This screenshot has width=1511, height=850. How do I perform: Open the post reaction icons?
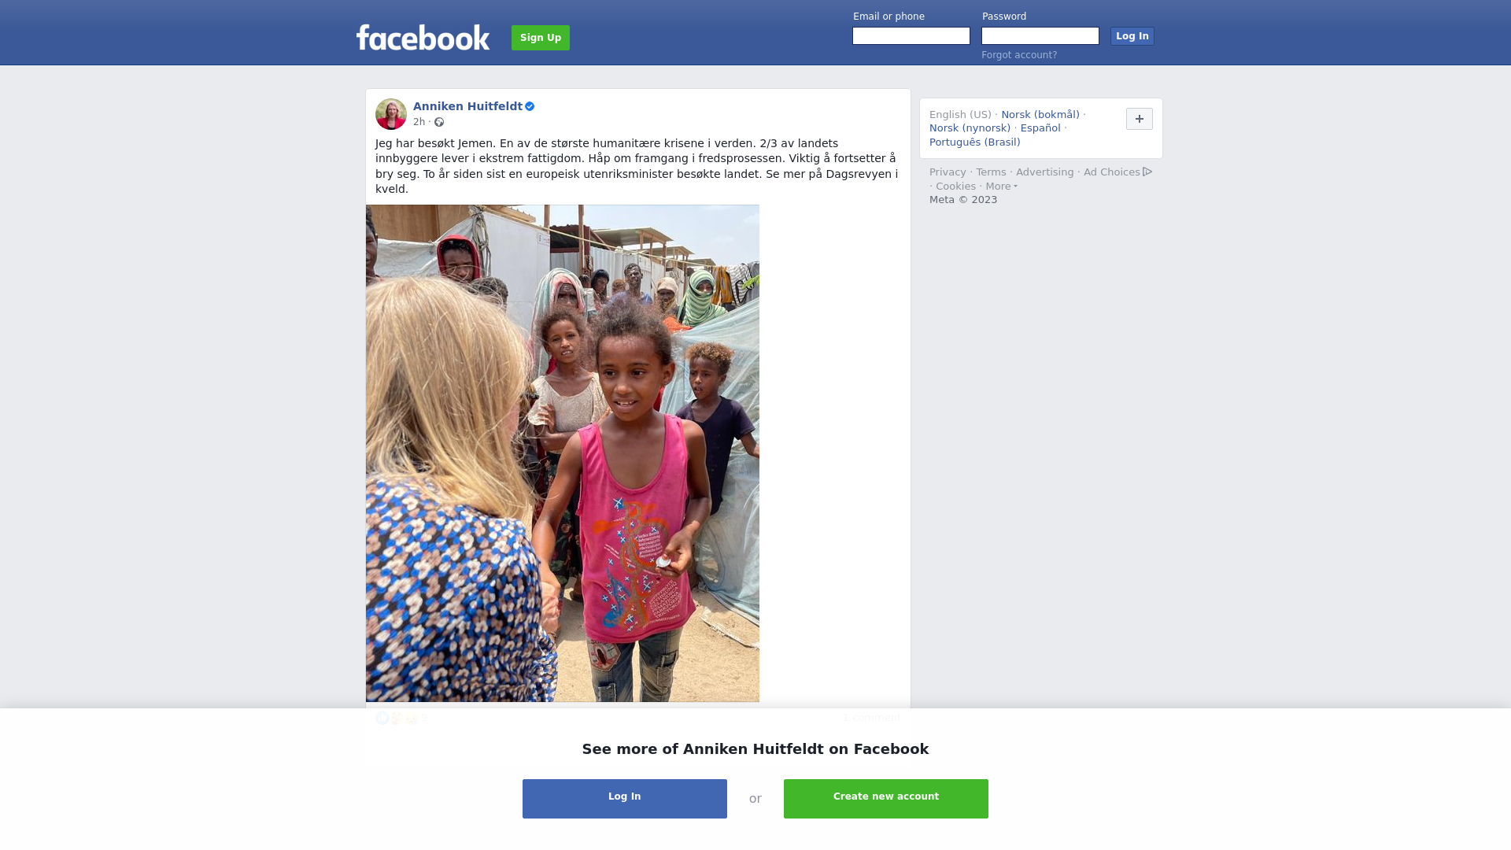pyautogui.click(x=397, y=718)
